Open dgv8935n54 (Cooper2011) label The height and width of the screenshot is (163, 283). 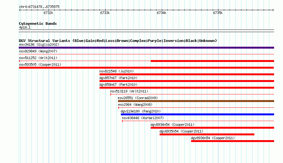181,131
